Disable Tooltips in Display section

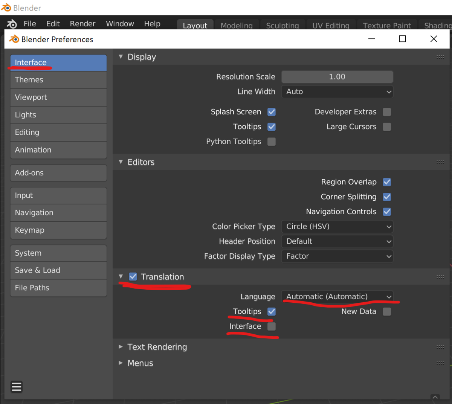272,127
